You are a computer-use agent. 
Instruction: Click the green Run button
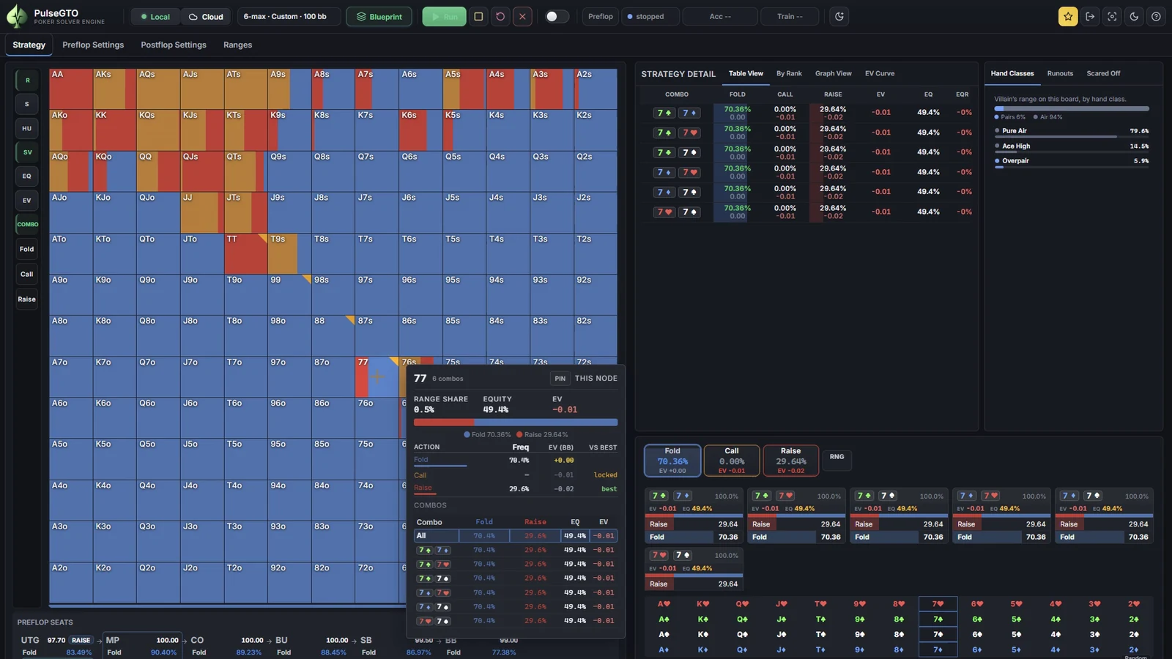tap(444, 16)
